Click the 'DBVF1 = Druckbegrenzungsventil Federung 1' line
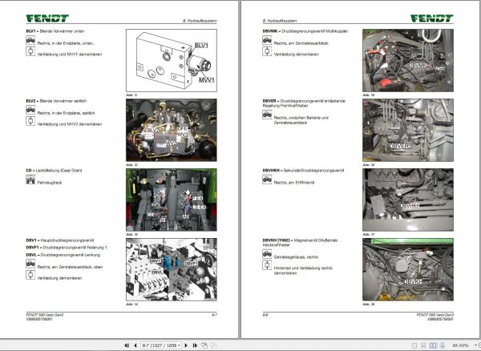 click(67, 248)
